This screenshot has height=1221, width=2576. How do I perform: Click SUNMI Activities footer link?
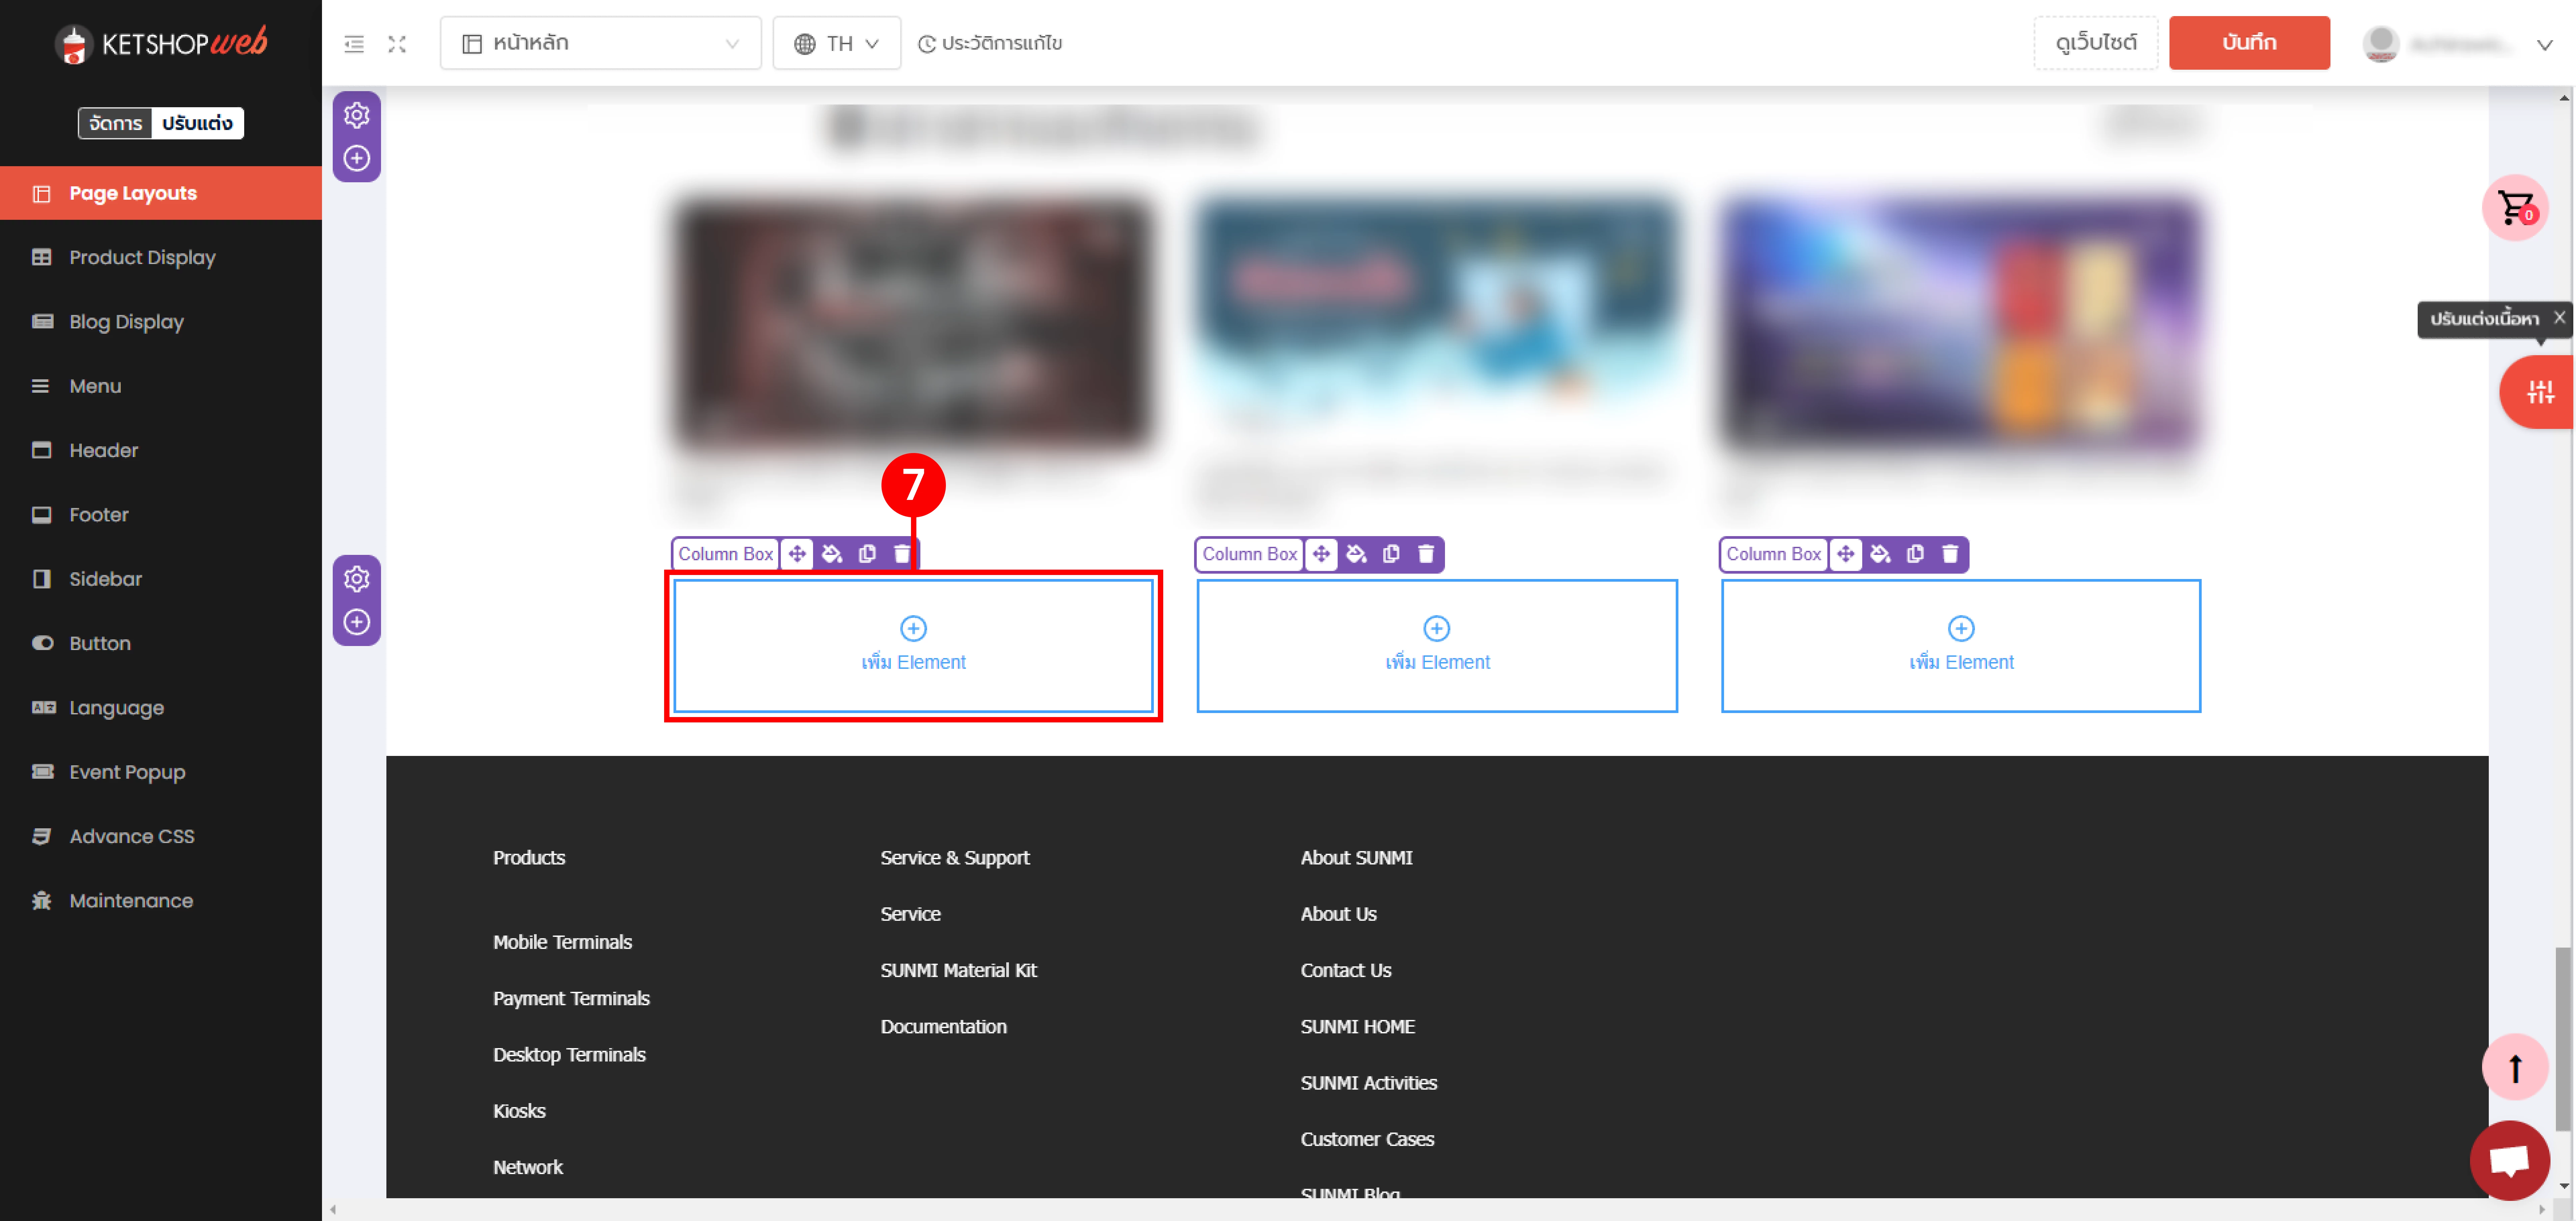1368,1083
